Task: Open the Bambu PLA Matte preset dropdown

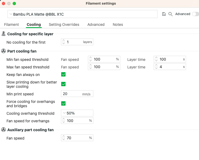Action: coord(83,14)
